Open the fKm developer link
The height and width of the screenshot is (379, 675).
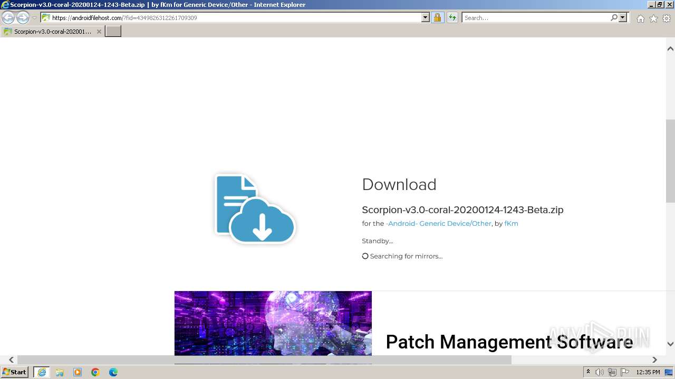[511, 224]
